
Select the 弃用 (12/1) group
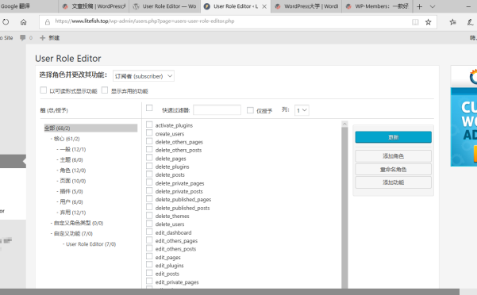point(73,213)
